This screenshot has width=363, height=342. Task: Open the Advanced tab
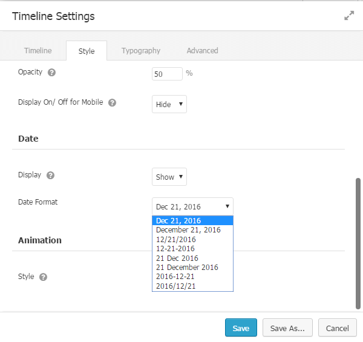202,51
